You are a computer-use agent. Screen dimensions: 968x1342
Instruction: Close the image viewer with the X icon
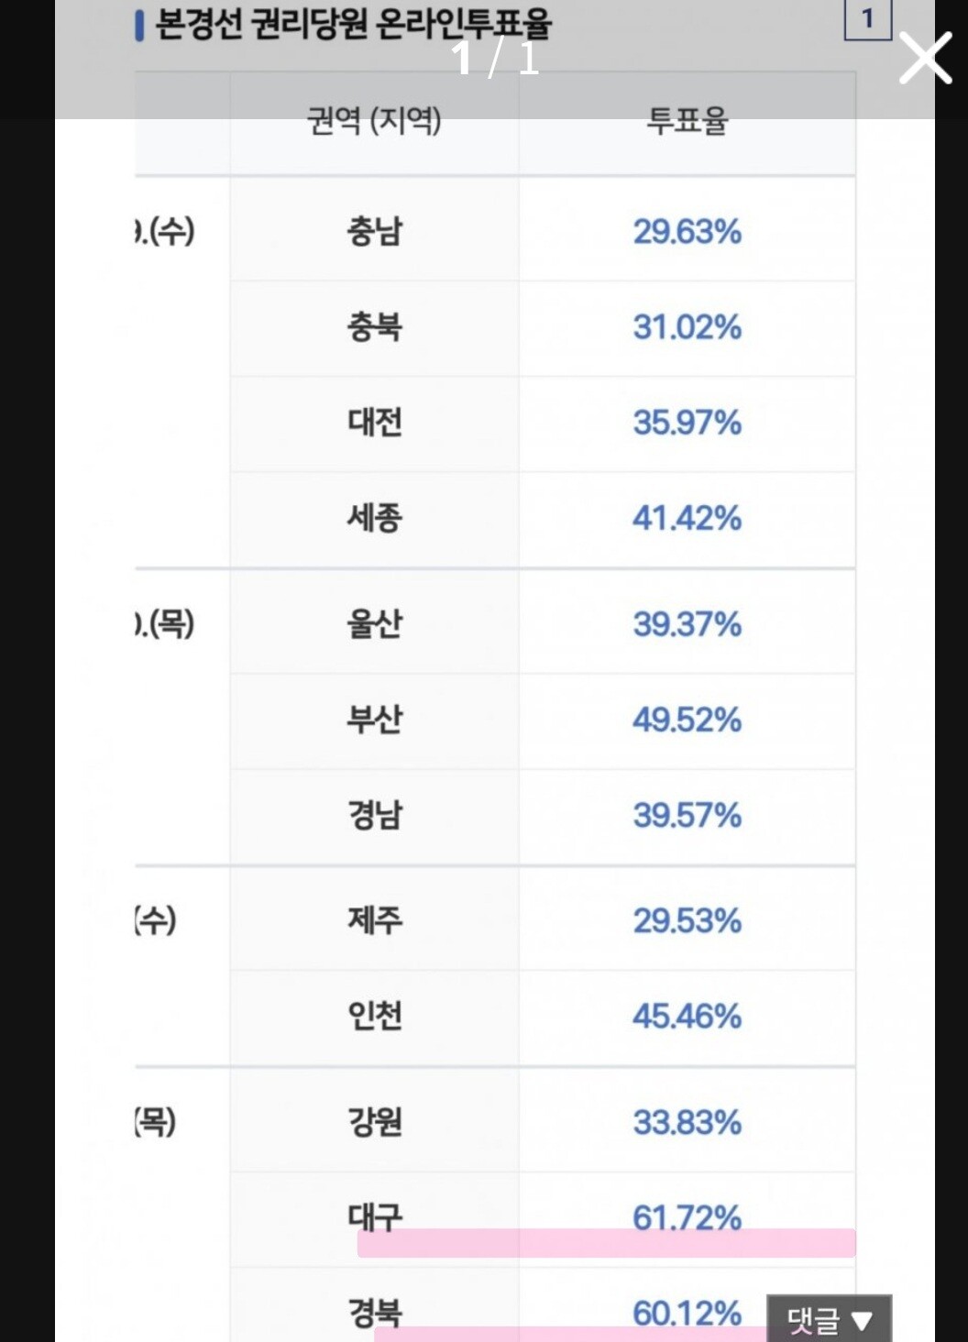click(925, 59)
